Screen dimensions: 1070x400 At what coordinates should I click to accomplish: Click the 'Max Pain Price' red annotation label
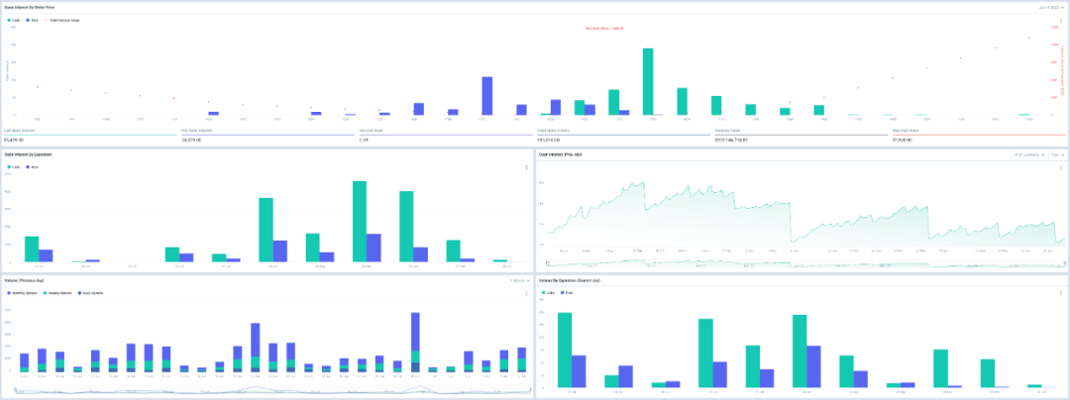(x=604, y=28)
